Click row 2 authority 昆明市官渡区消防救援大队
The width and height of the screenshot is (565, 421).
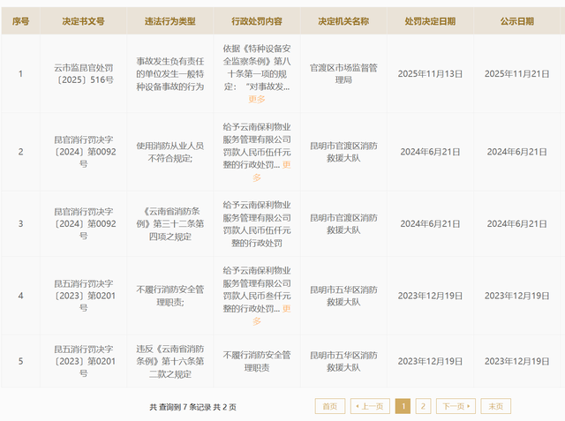click(x=343, y=152)
